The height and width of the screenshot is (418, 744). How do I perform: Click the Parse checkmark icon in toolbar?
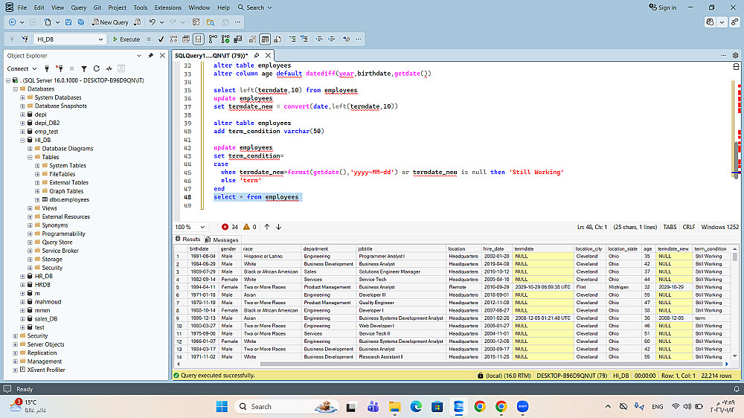160,39
